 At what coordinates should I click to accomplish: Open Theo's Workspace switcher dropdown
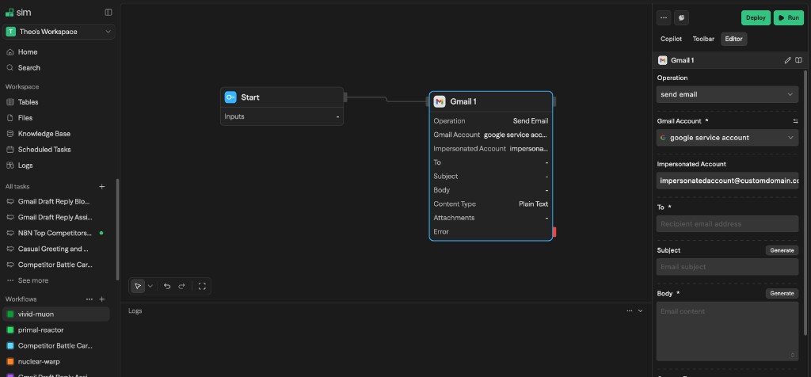(59, 32)
